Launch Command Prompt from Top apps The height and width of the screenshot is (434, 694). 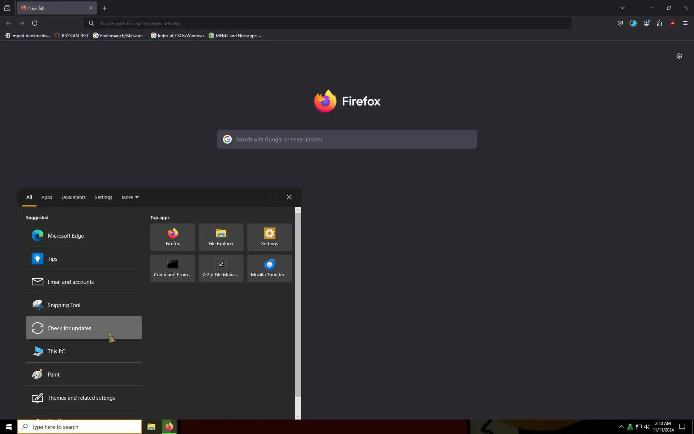172,268
